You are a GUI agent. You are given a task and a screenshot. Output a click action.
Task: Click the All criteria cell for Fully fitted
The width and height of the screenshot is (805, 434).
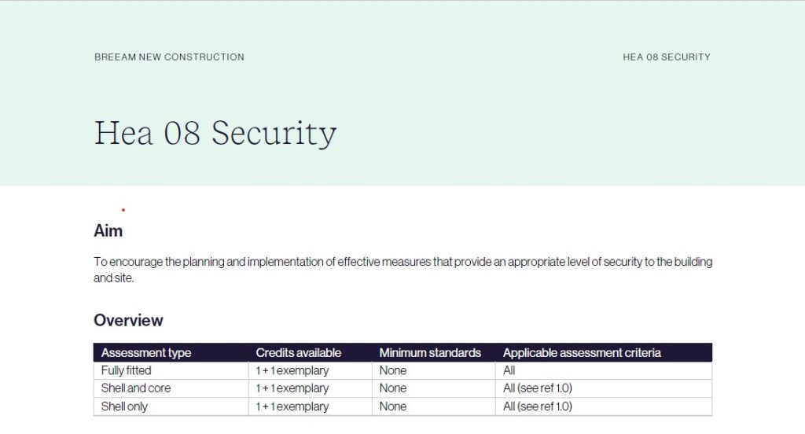(x=603, y=370)
